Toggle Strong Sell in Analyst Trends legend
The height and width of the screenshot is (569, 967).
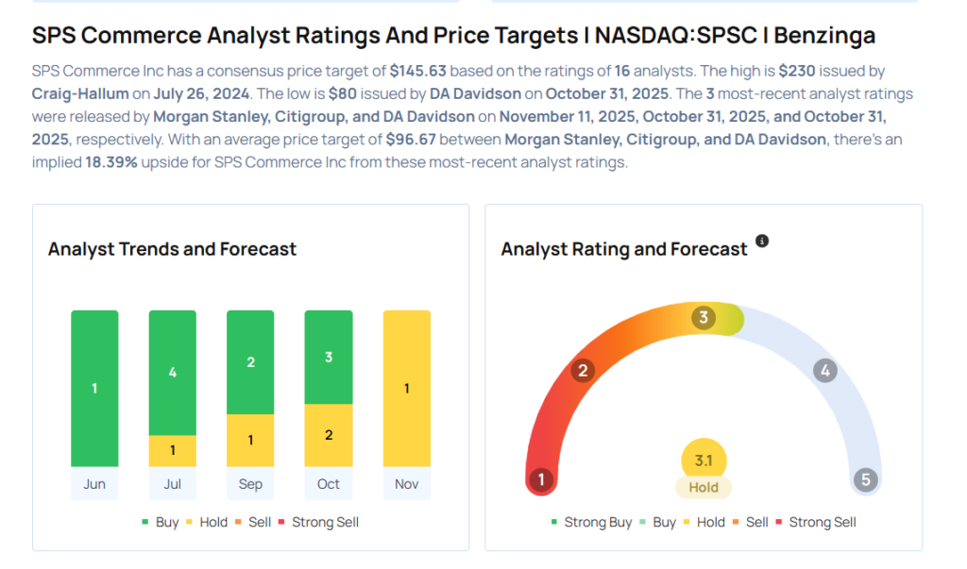pyautogui.click(x=317, y=522)
